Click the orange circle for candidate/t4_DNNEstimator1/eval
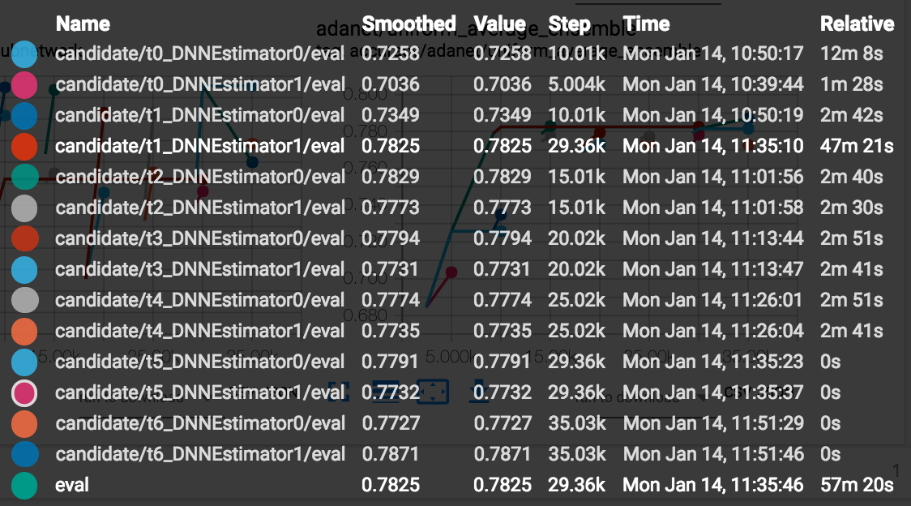The width and height of the screenshot is (911, 506). coord(24,332)
